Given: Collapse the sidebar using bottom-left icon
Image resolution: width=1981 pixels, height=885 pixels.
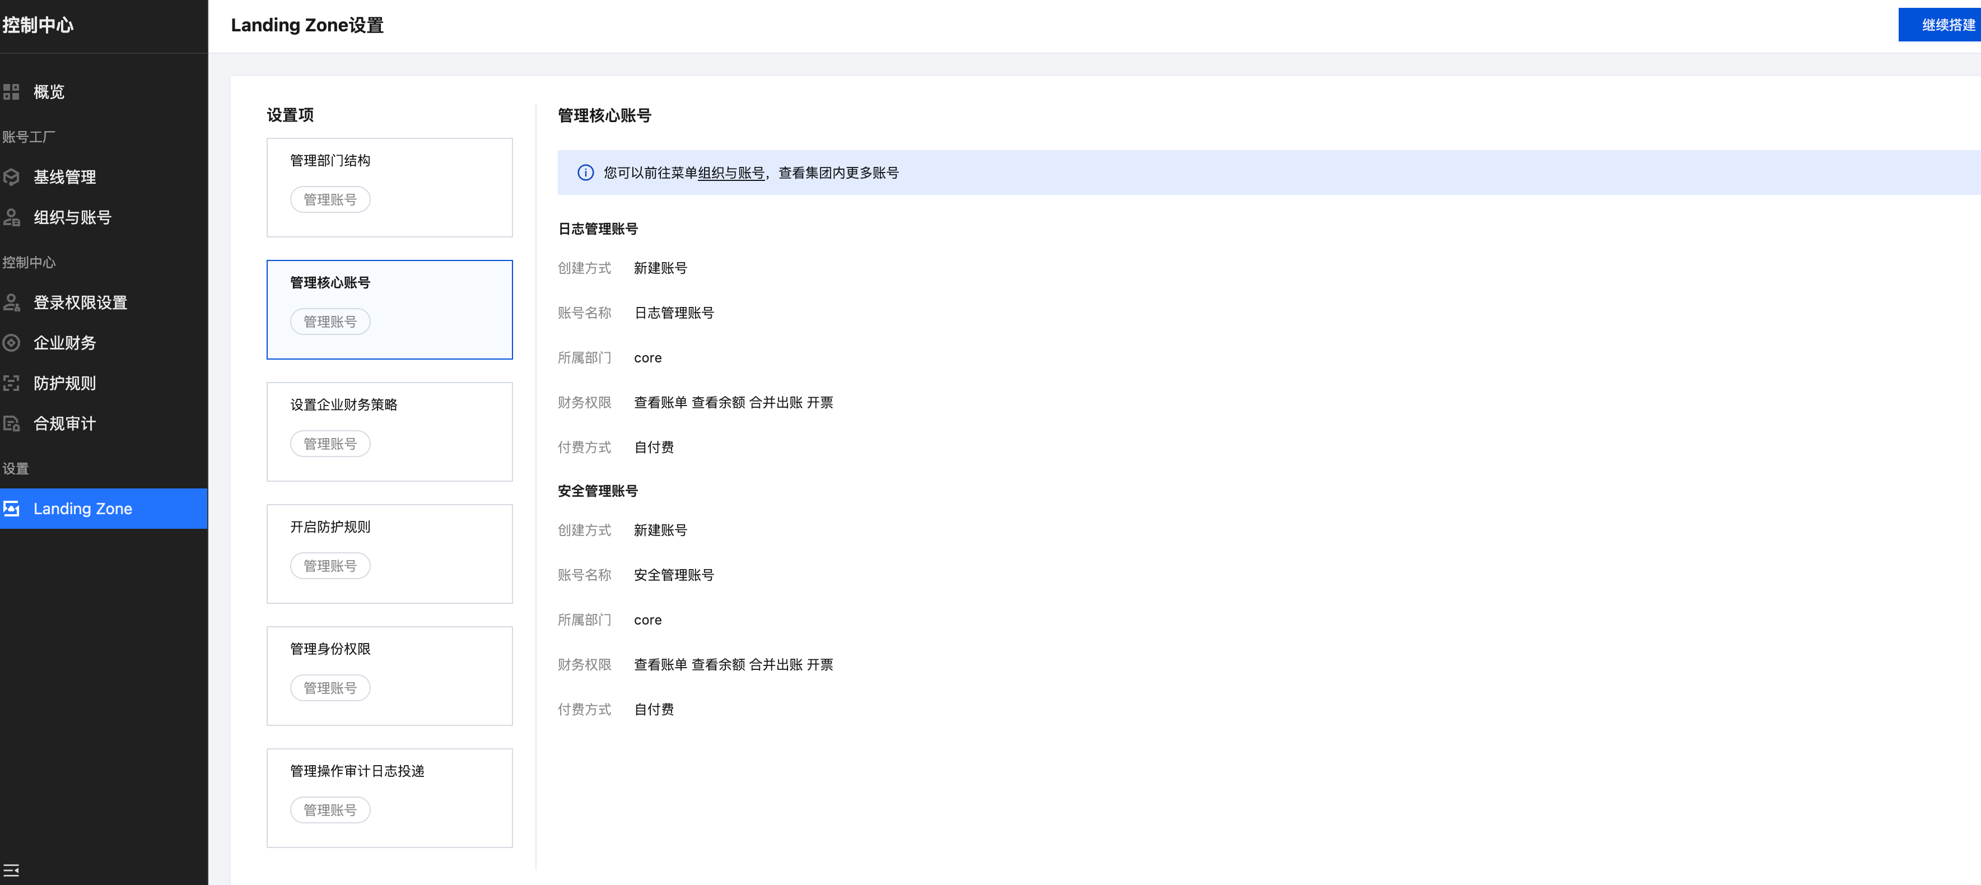Looking at the screenshot, I should (12, 870).
